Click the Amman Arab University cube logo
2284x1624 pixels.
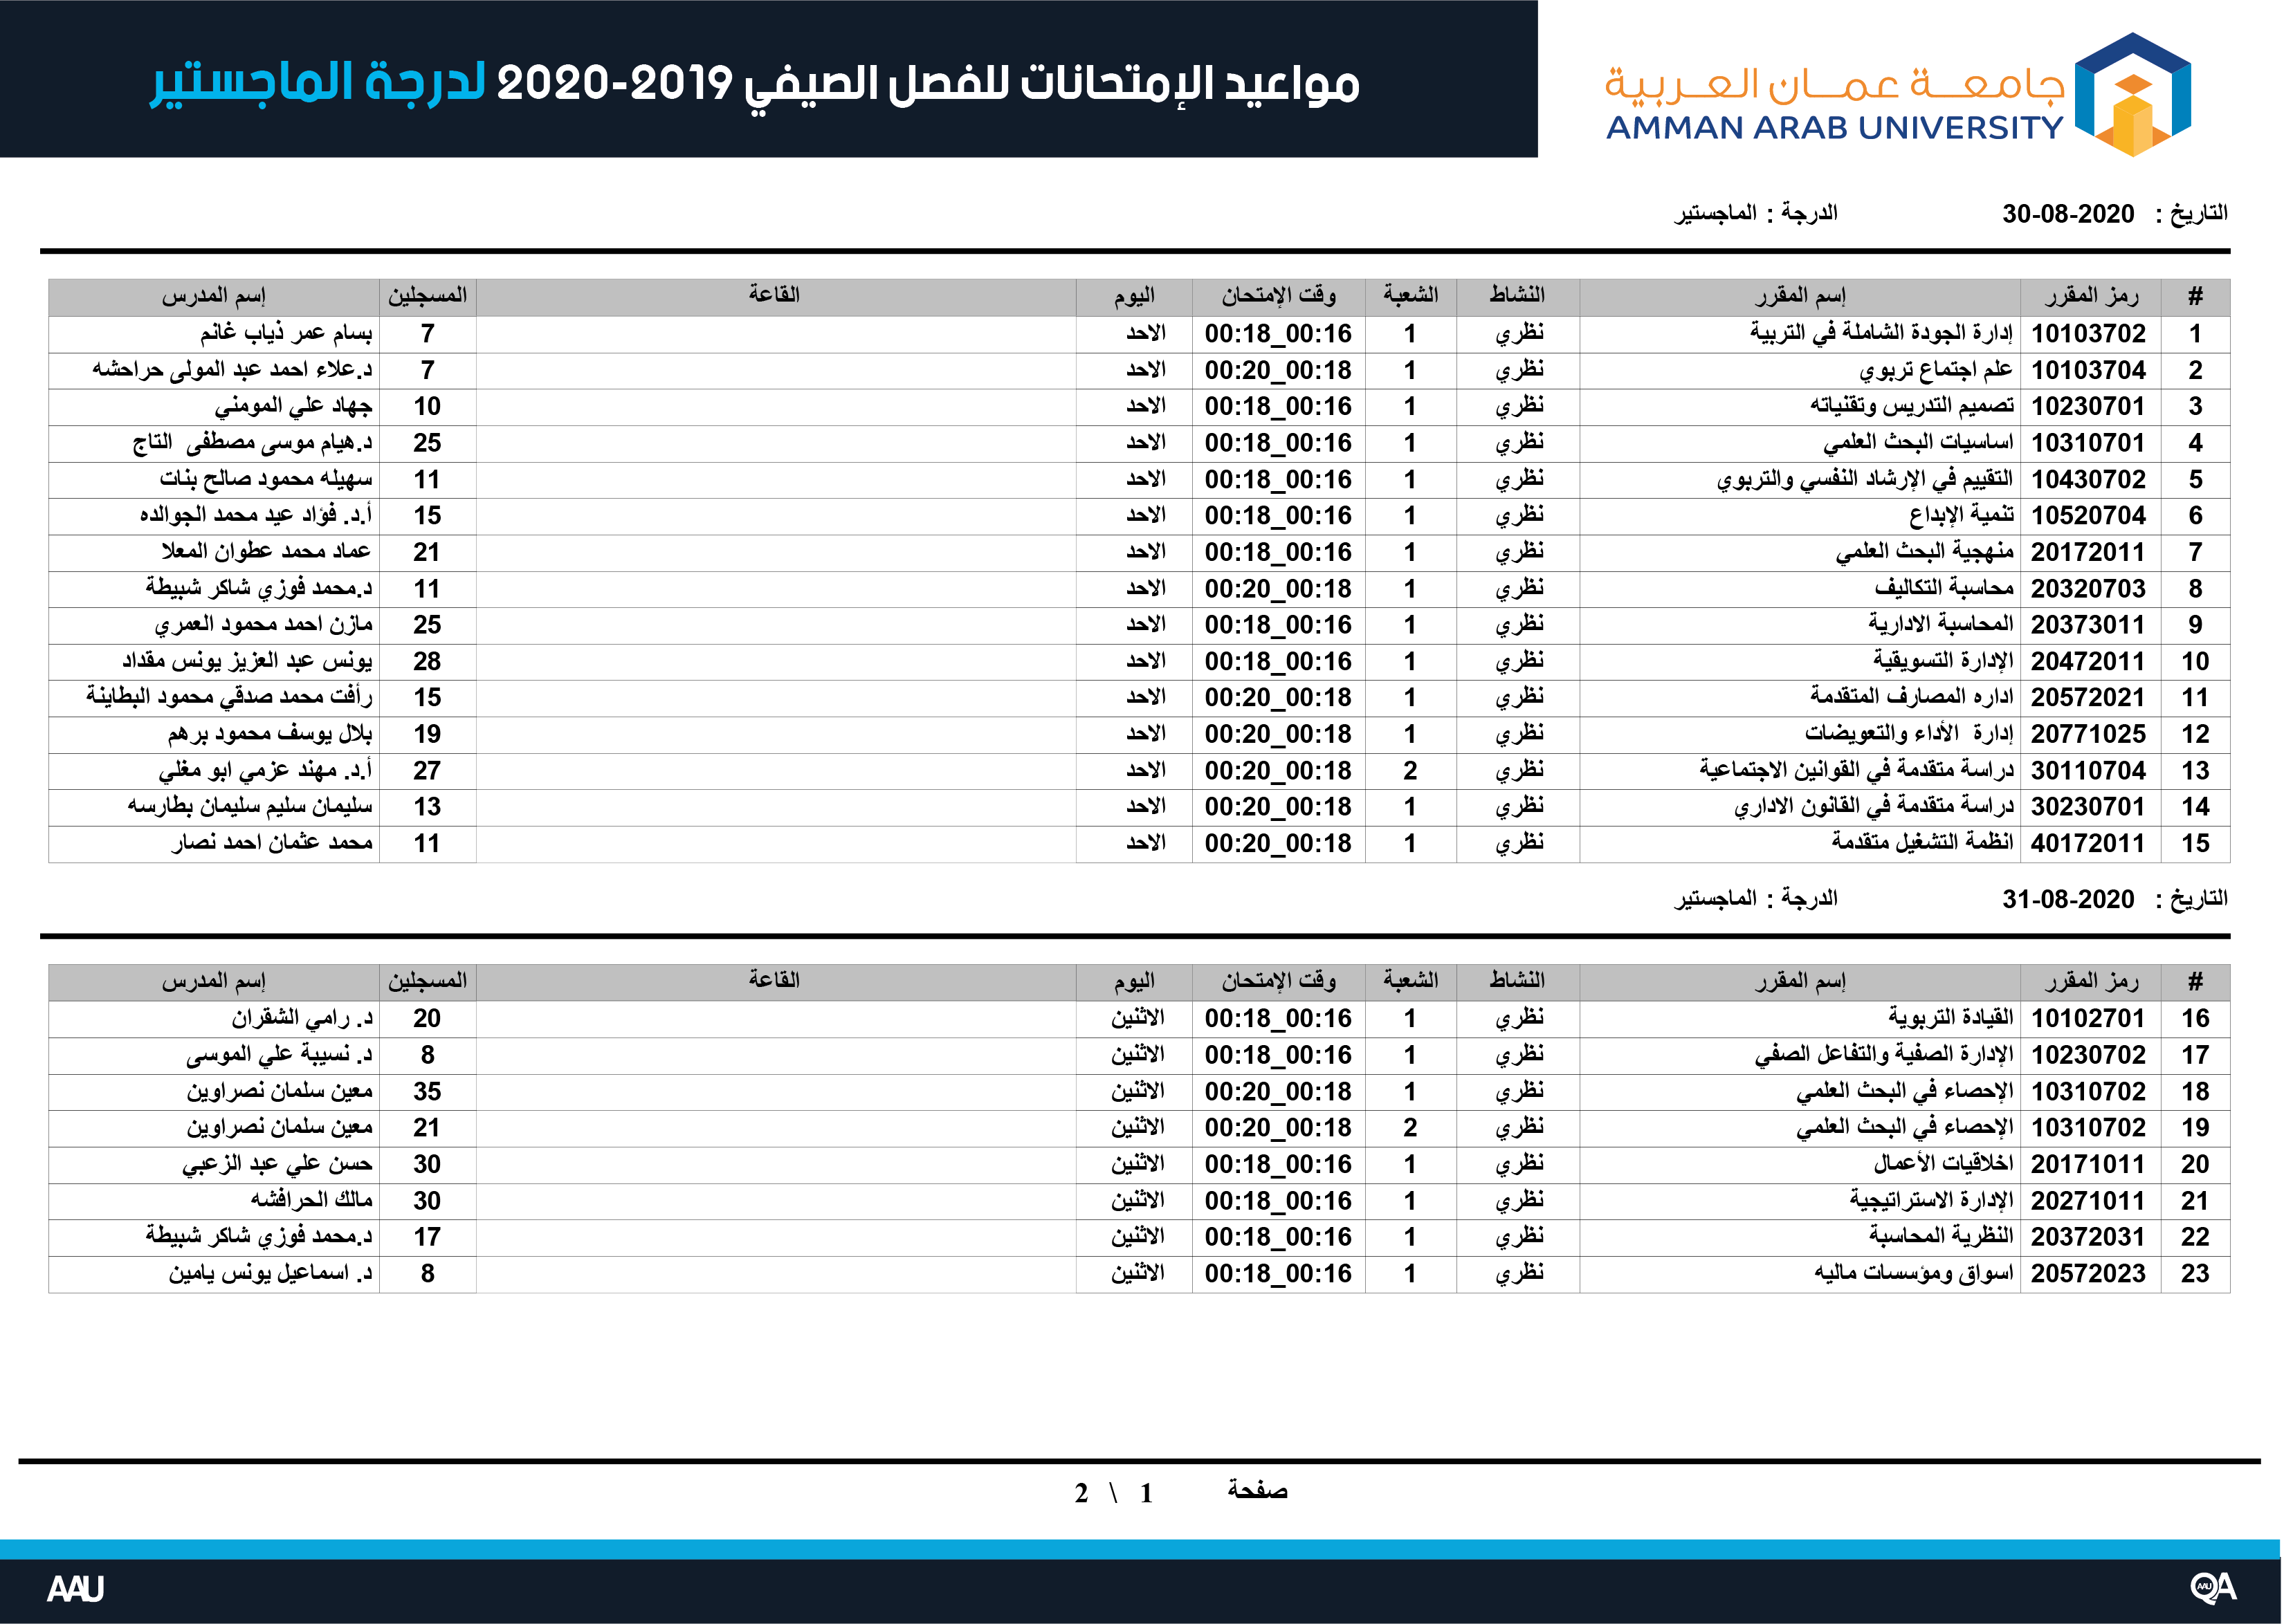(2133, 94)
